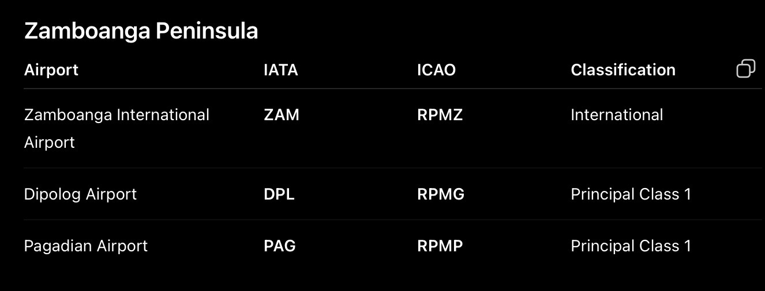Image resolution: width=765 pixels, height=291 pixels.
Task: Click the ICAO column header
Action: click(x=436, y=70)
